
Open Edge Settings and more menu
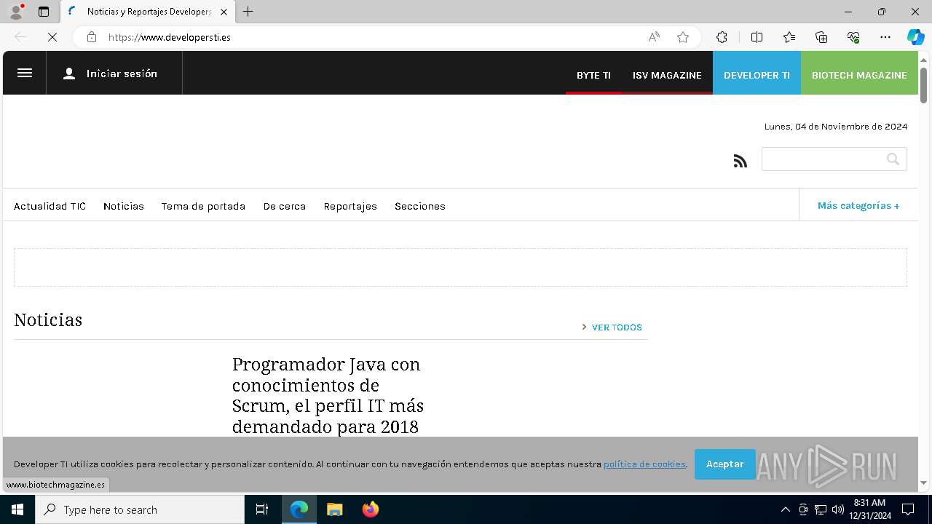(885, 37)
